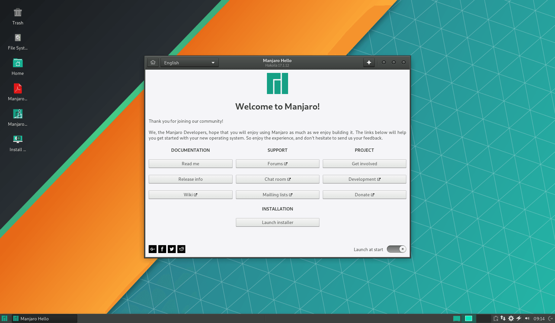
Task: Open the Development project link
Action: (364, 179)
